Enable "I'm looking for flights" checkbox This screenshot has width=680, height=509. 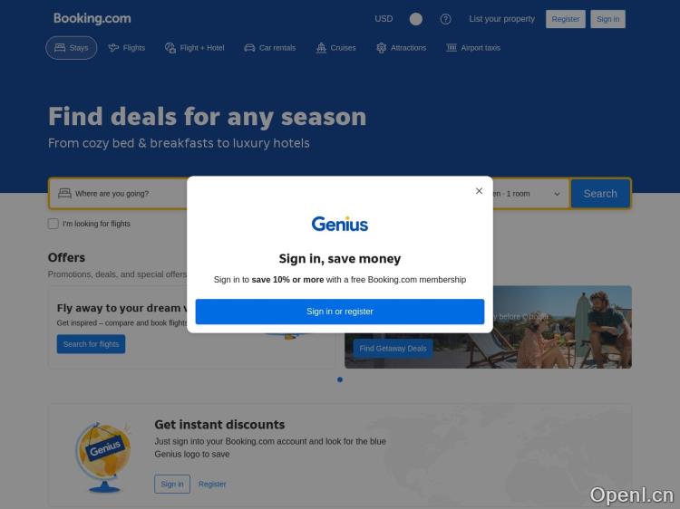click(x=53, y=224)
